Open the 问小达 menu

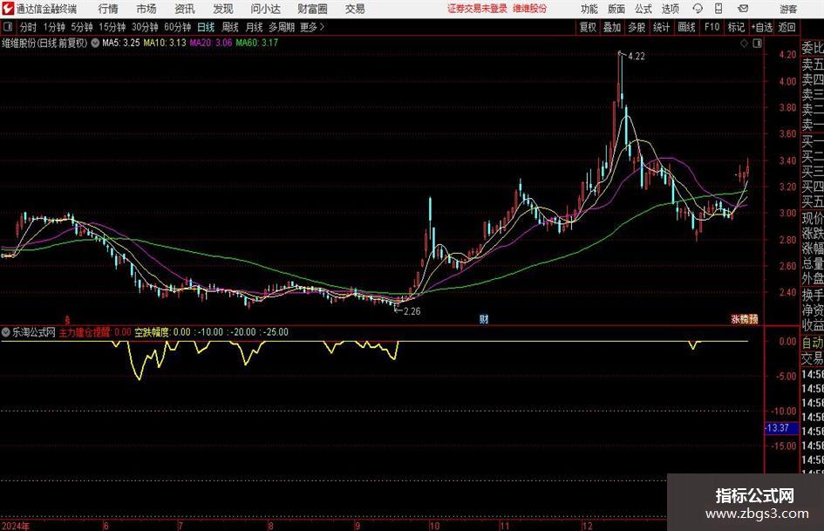click(265, 9)
